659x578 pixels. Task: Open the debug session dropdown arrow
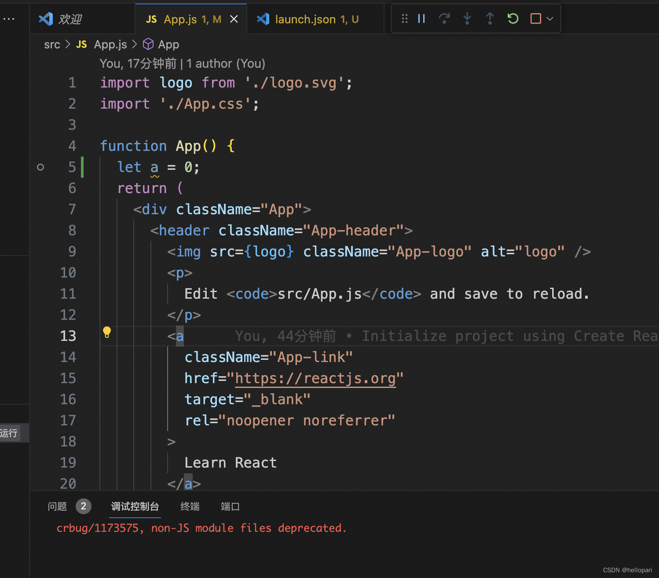pyautogui.click(x=550, y=19)
